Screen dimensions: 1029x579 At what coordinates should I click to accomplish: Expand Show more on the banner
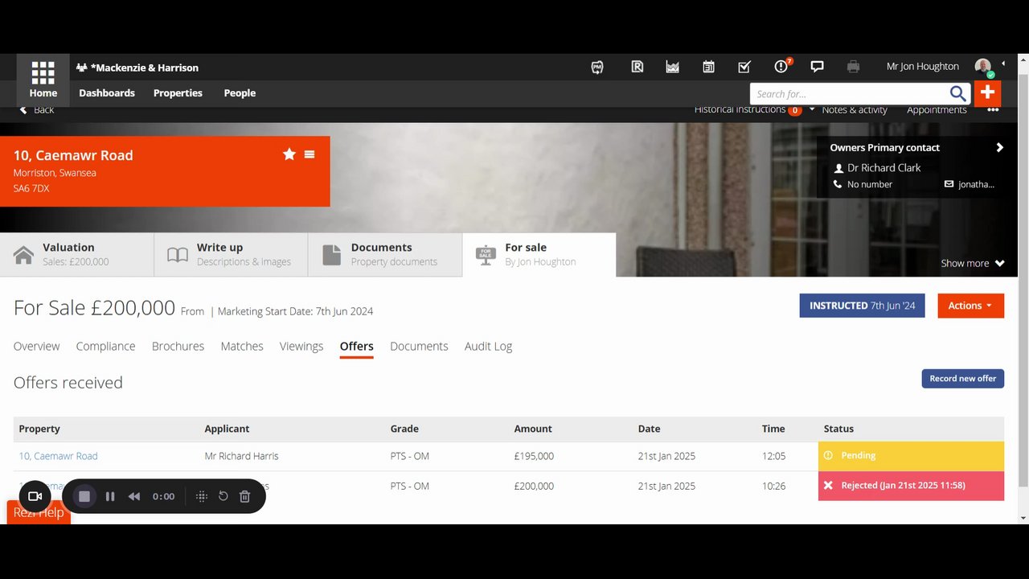pyautogui.click(x=973, y=263)
